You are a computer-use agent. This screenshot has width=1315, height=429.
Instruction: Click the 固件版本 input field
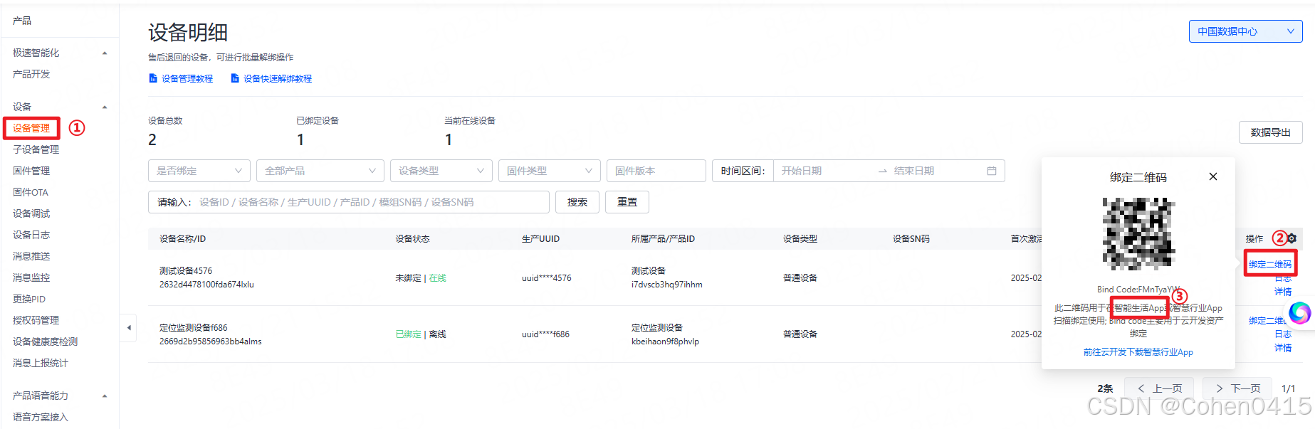656,171
